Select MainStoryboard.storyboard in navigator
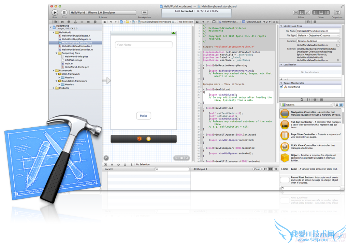 tap(75, 43)
